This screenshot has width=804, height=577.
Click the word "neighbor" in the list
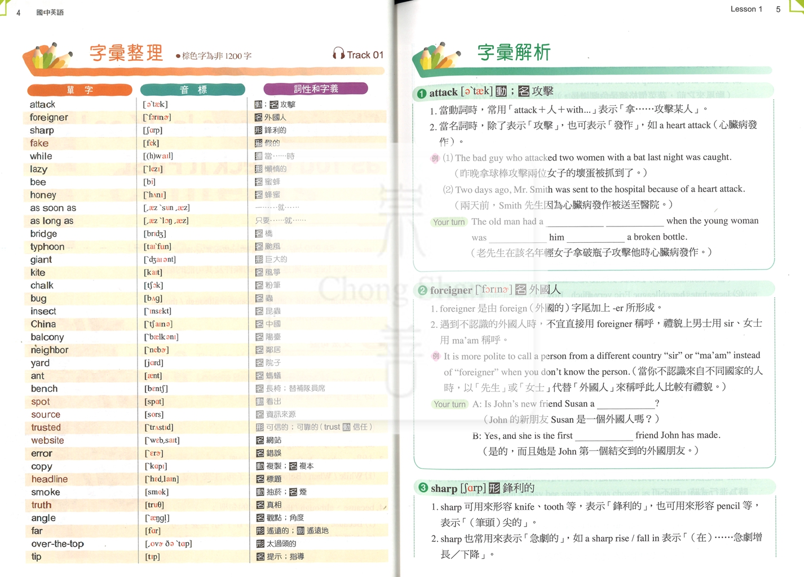pos(50,350)
